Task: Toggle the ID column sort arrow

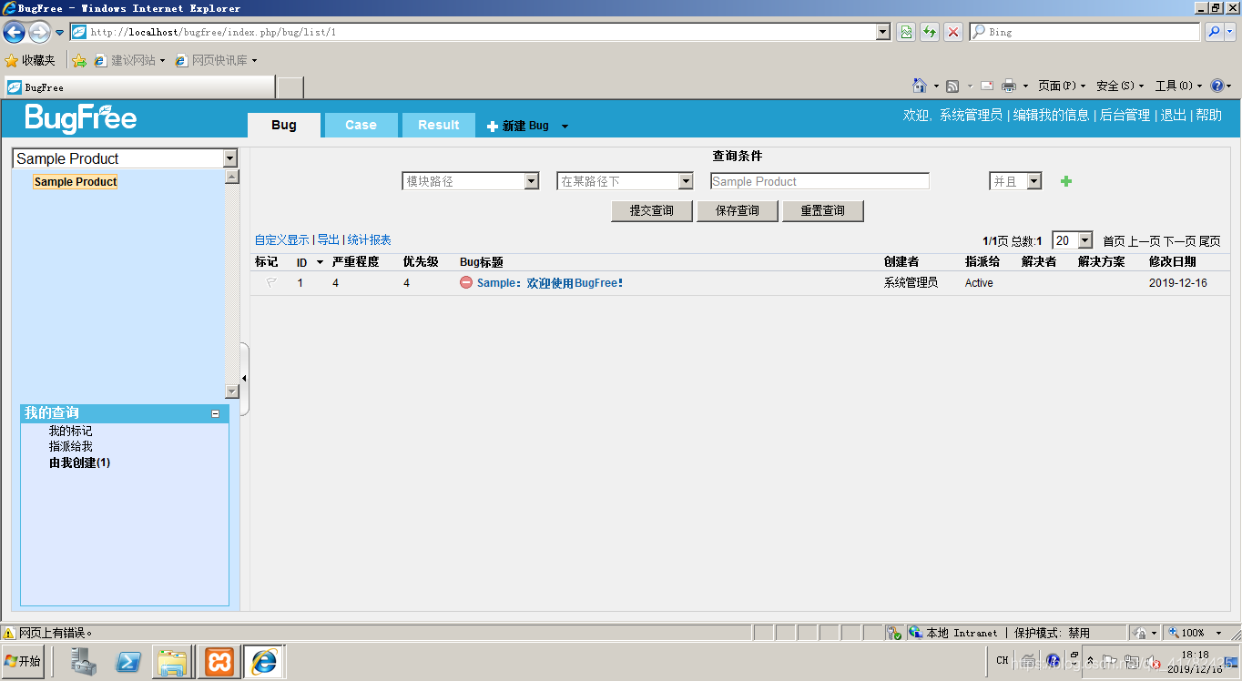Action: [320, 262]
